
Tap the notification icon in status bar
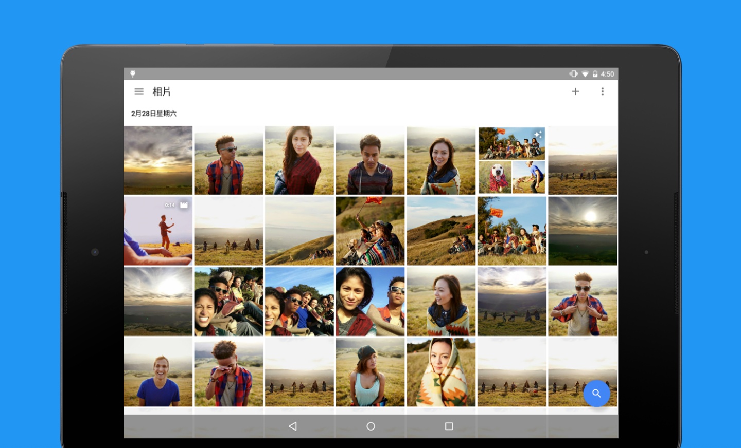[133, 74]
